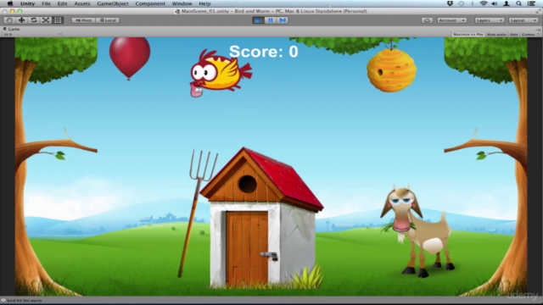Select the Rect transform tool
This screenshot has height=305, width=543.
(58, 20)
